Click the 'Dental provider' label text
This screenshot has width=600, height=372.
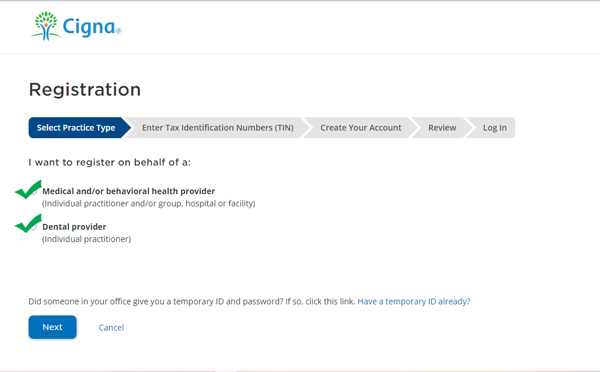74,227
